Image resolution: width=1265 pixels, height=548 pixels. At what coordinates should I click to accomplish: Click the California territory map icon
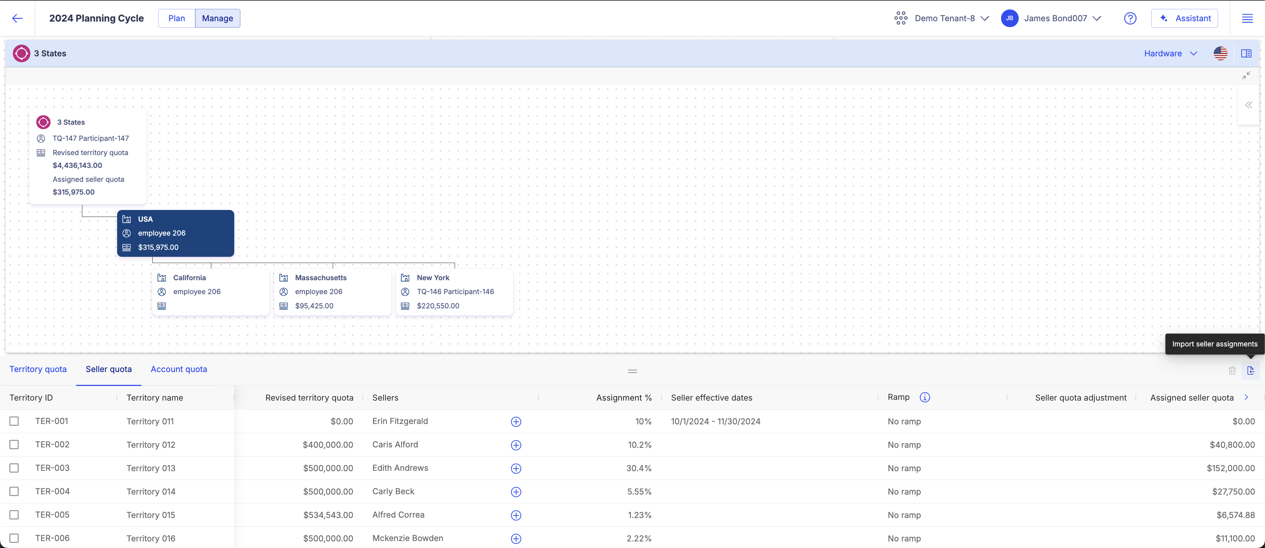tap(161, 278)
